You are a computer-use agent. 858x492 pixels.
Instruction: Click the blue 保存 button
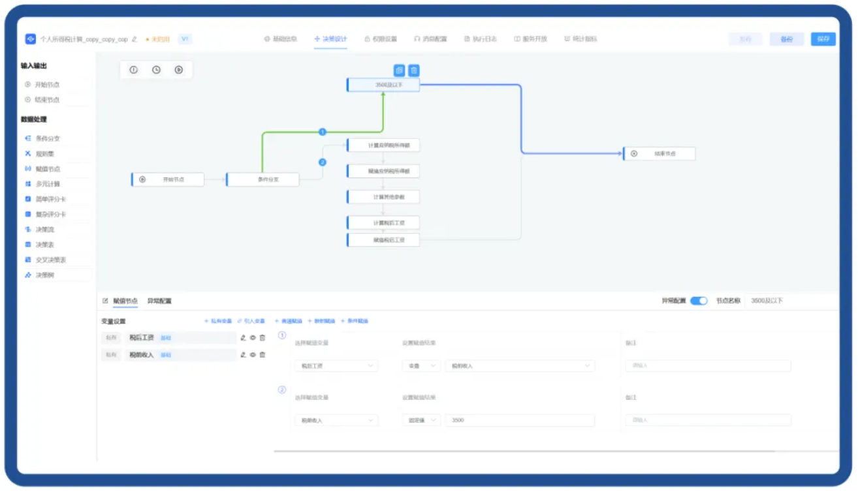tap(823, 39)
